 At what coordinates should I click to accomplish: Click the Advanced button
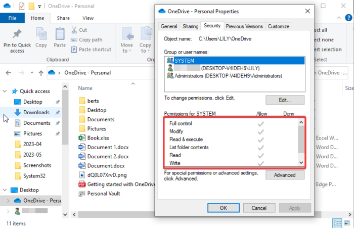[x=285, y=175]
